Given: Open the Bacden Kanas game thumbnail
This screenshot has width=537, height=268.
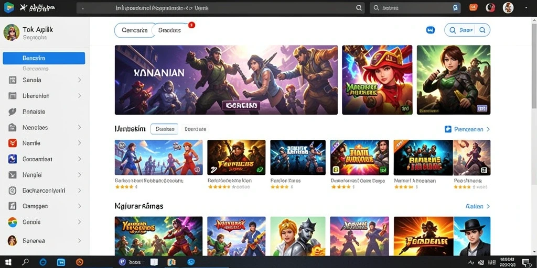Looking at the screenshot, I should click(x=298, y=158).
